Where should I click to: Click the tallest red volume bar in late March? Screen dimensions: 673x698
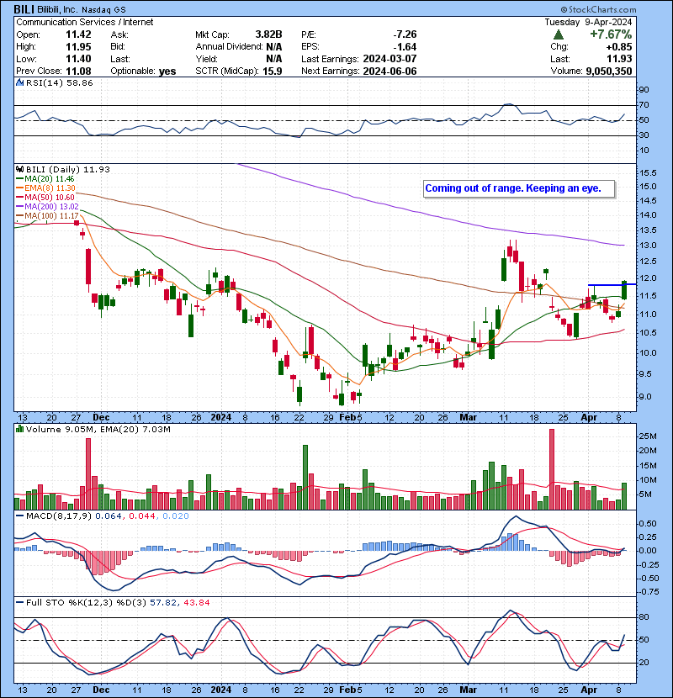tap(552, 469)
